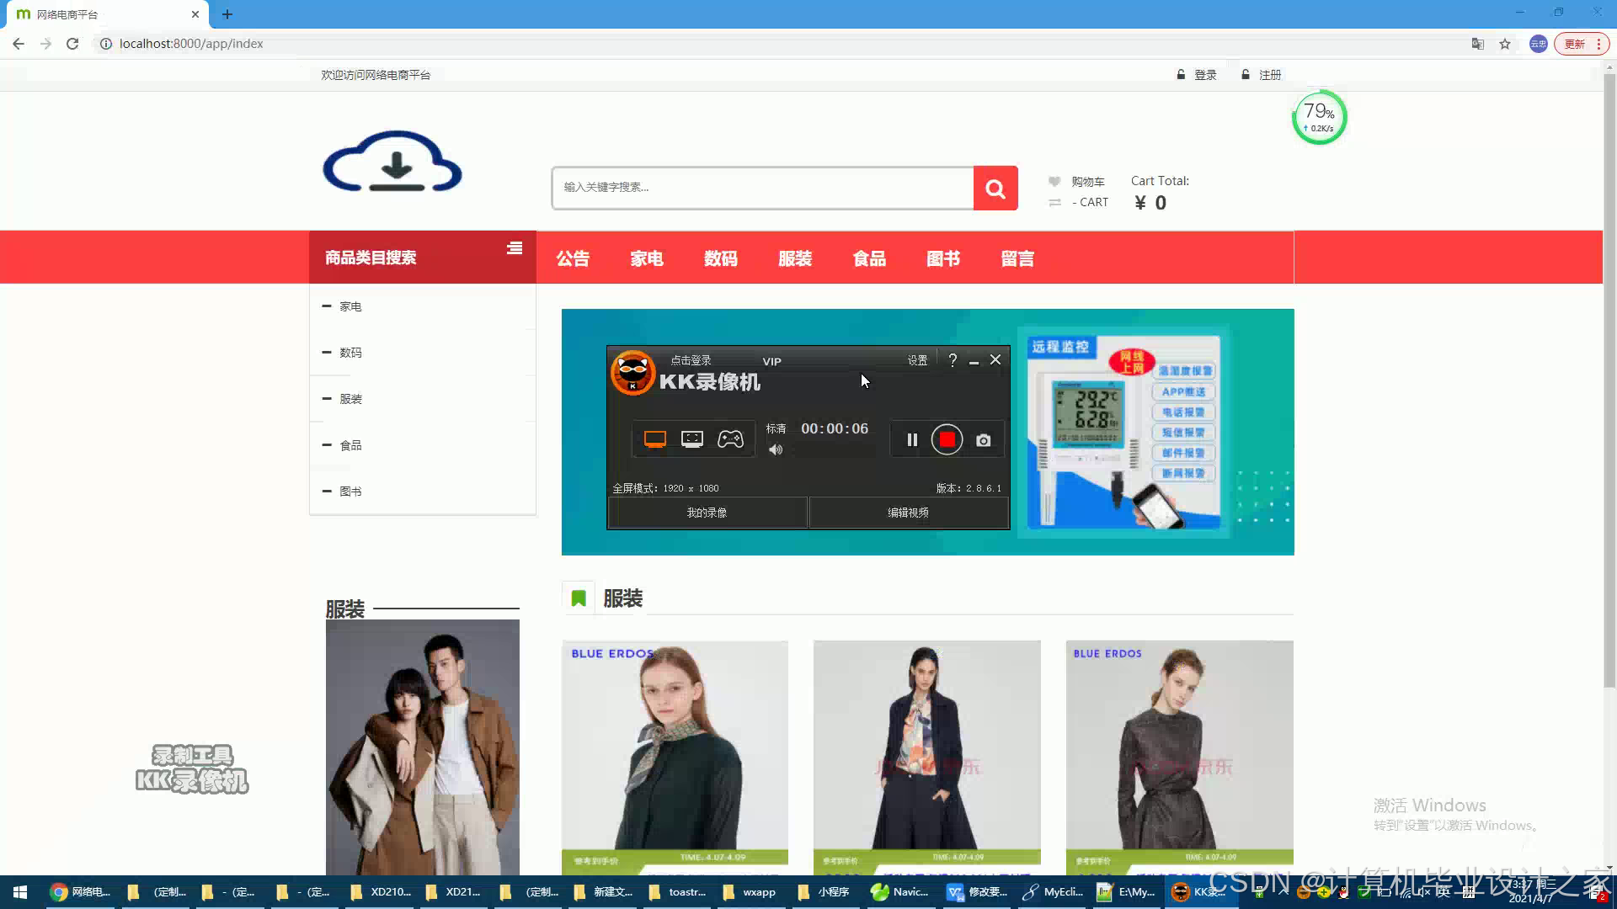
Task: Open the 图书 navigation menu
Action: [943, 258]
